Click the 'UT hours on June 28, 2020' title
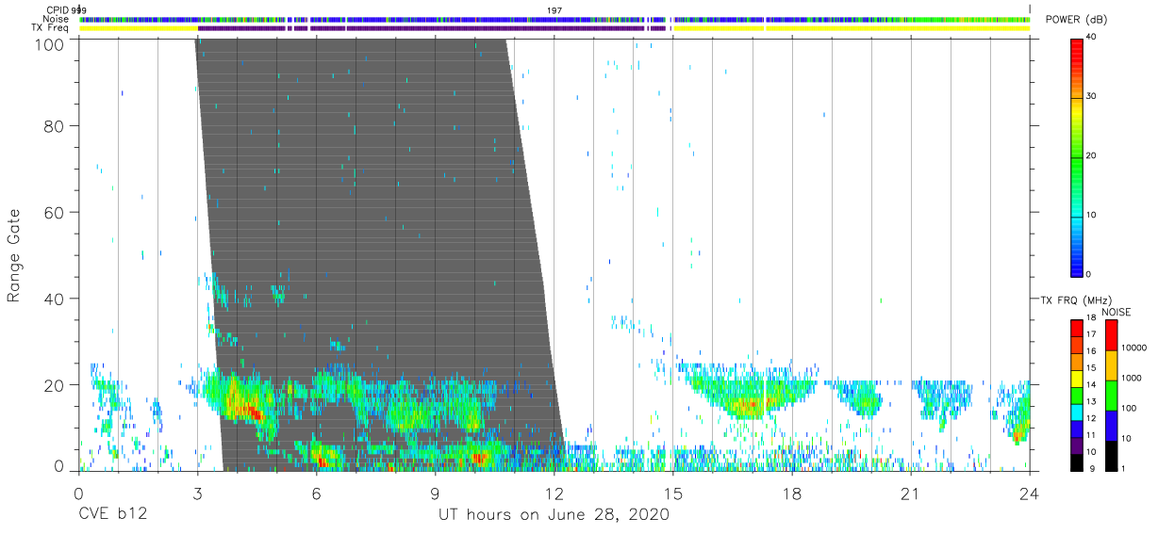Screen dimensions: 1158x534 click(554, 515)
